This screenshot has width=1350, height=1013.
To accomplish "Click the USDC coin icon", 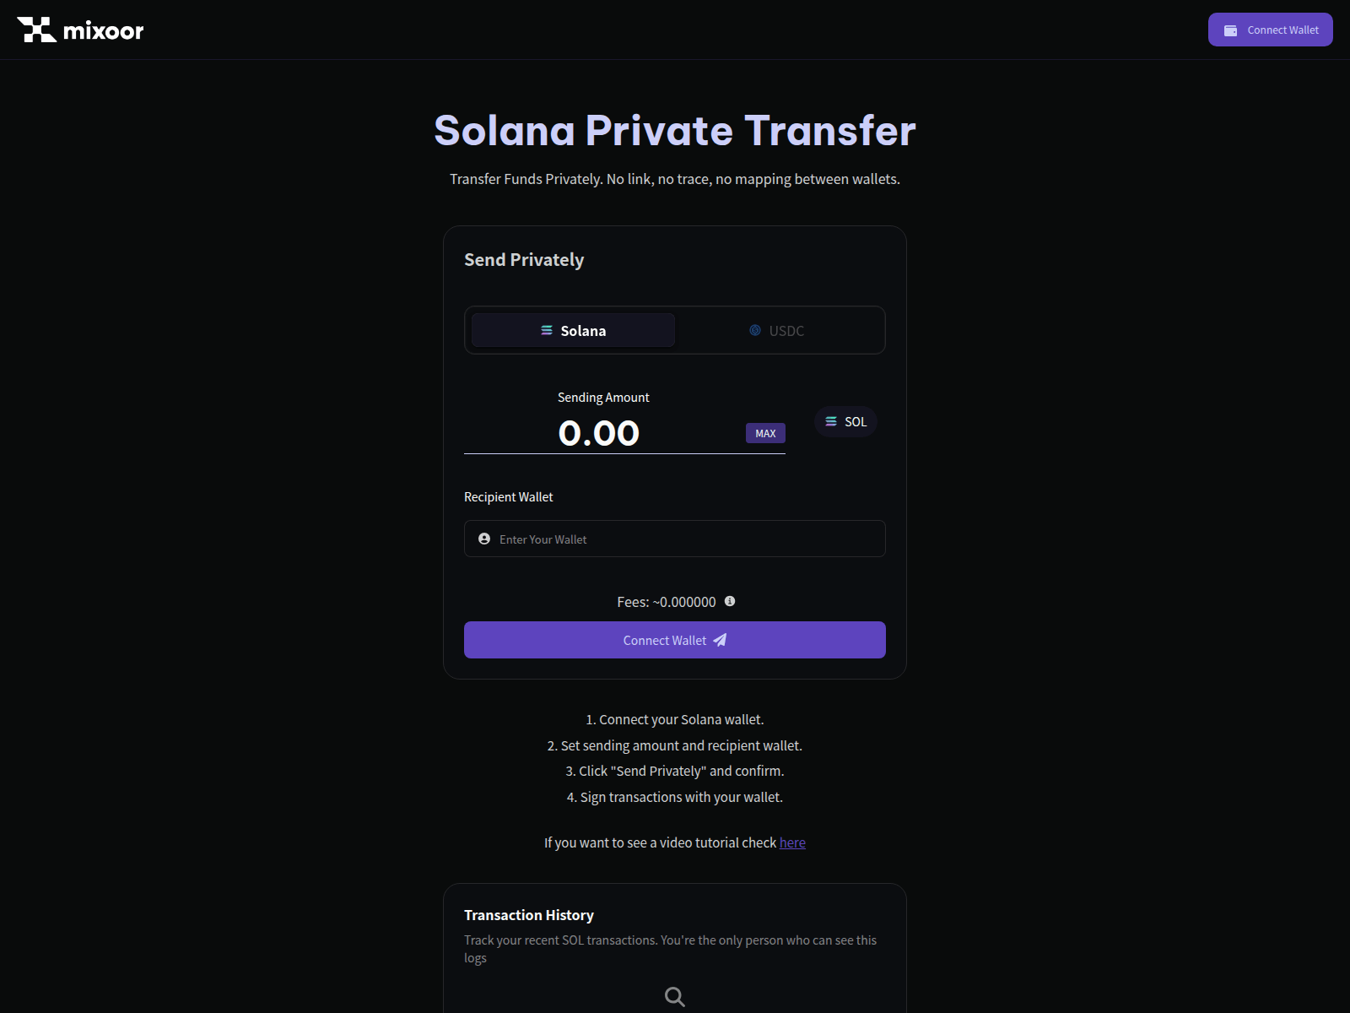I will click(x=754, y=330).
